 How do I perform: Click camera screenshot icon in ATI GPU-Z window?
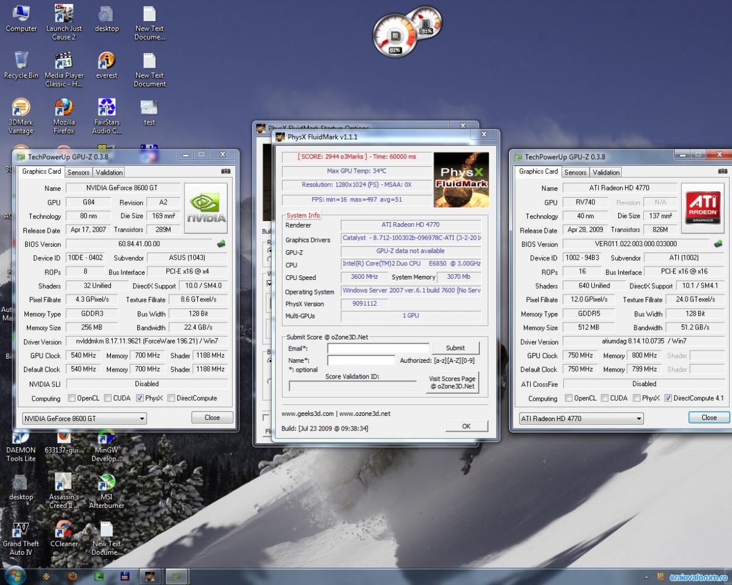tap(723, 171)
